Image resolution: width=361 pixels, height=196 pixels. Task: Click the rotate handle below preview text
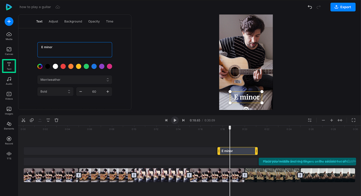(246, 109)
